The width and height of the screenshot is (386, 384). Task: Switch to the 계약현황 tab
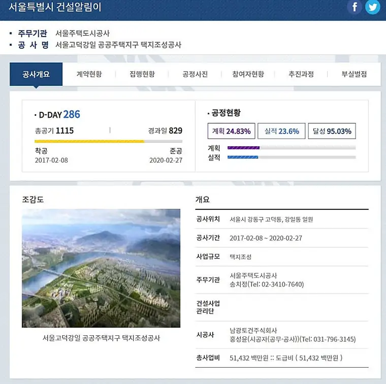[89, 74]
